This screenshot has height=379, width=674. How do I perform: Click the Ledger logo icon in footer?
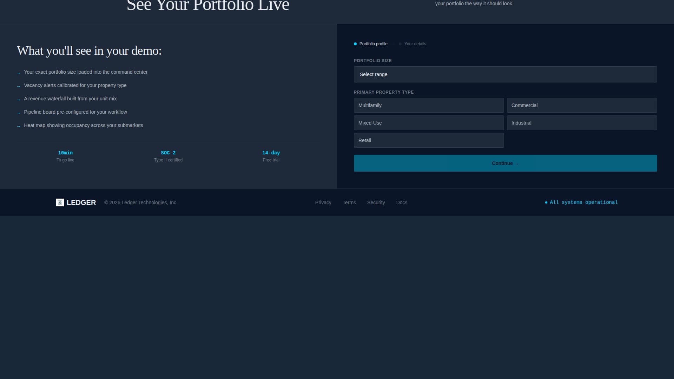tap(60, 202)
